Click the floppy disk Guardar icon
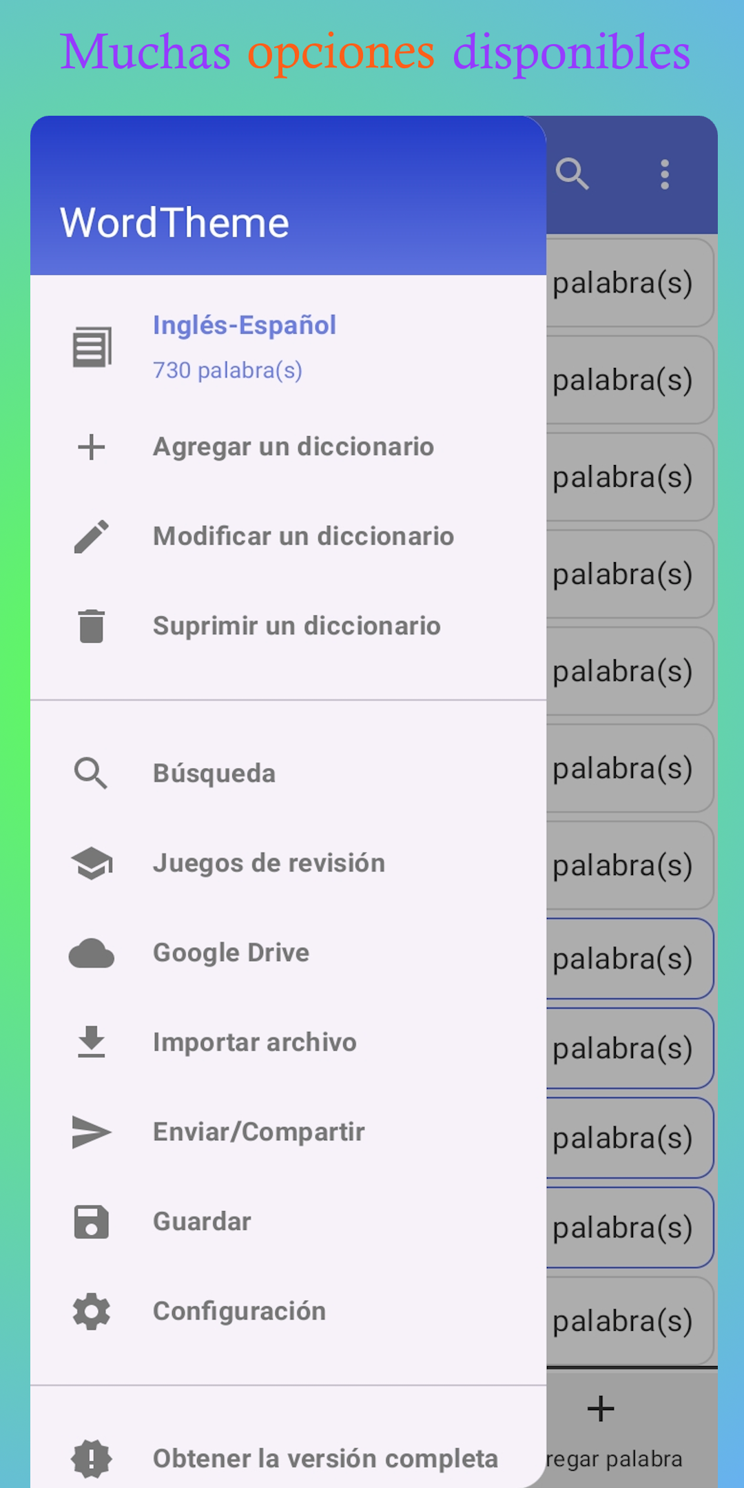Image resolution: width=744 pixels, height=1488 pixels. (92, 1222)
